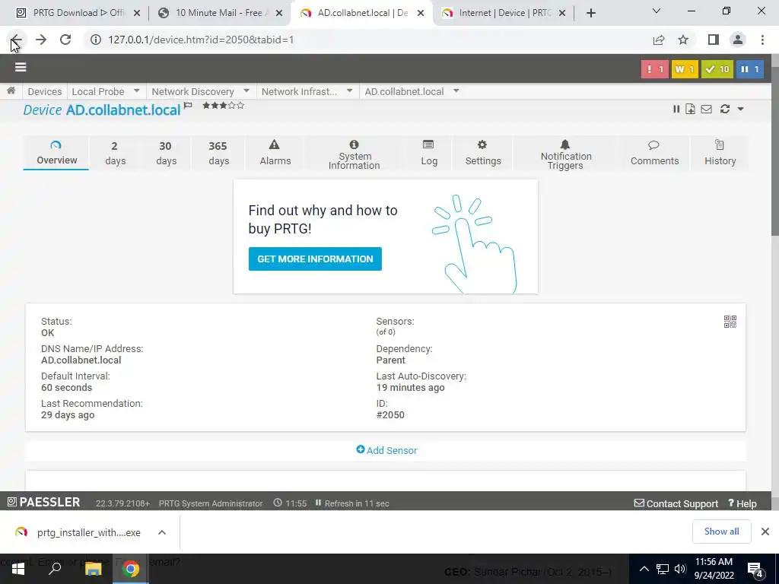This screenshot has width=779, height=584.
Task: Open Chrome three-dot menu
Action: [x=762, y=40]
